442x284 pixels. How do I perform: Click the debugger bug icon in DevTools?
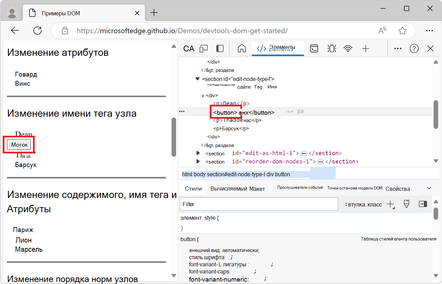(331, 48)
